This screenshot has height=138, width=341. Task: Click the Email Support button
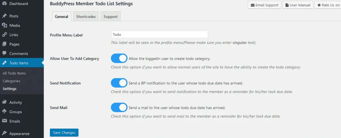[x=264, y=5]
